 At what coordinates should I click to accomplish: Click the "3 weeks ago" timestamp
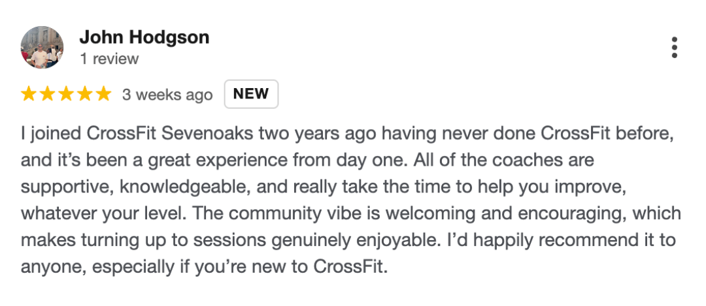167,95
